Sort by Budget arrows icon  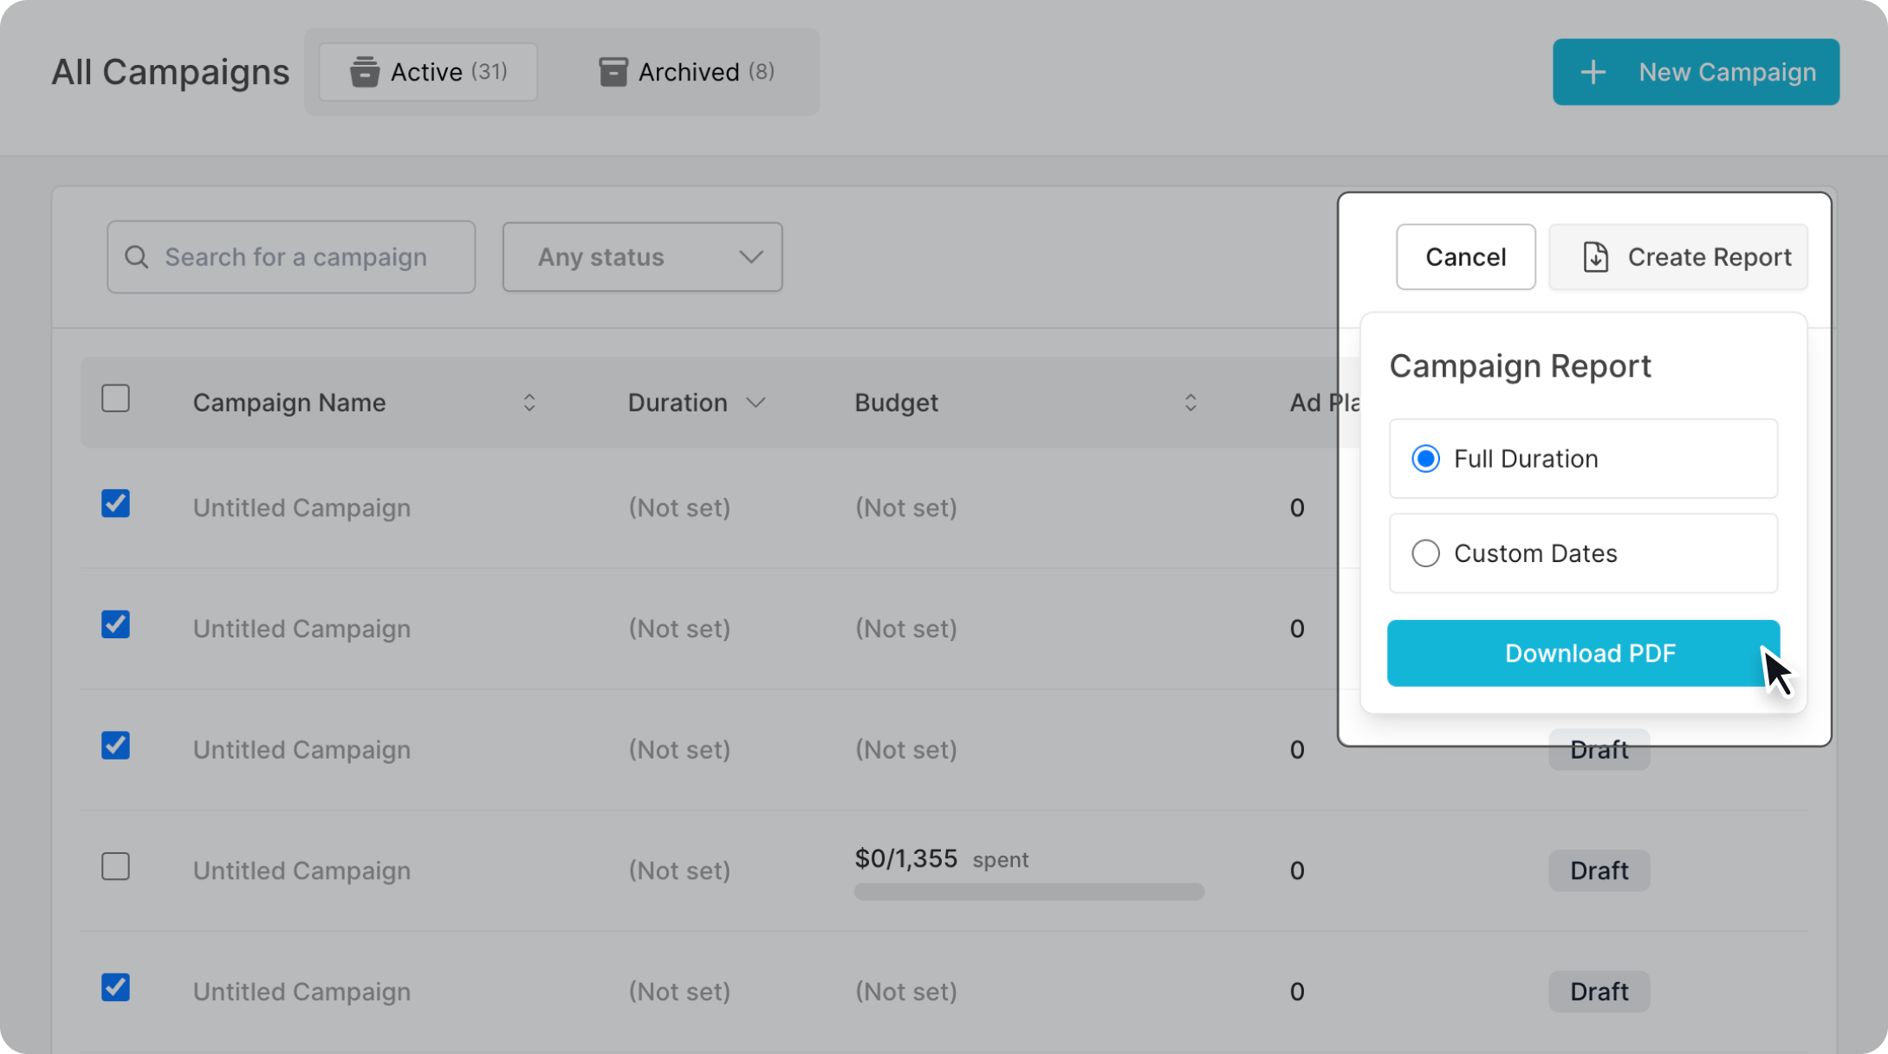1190,403
